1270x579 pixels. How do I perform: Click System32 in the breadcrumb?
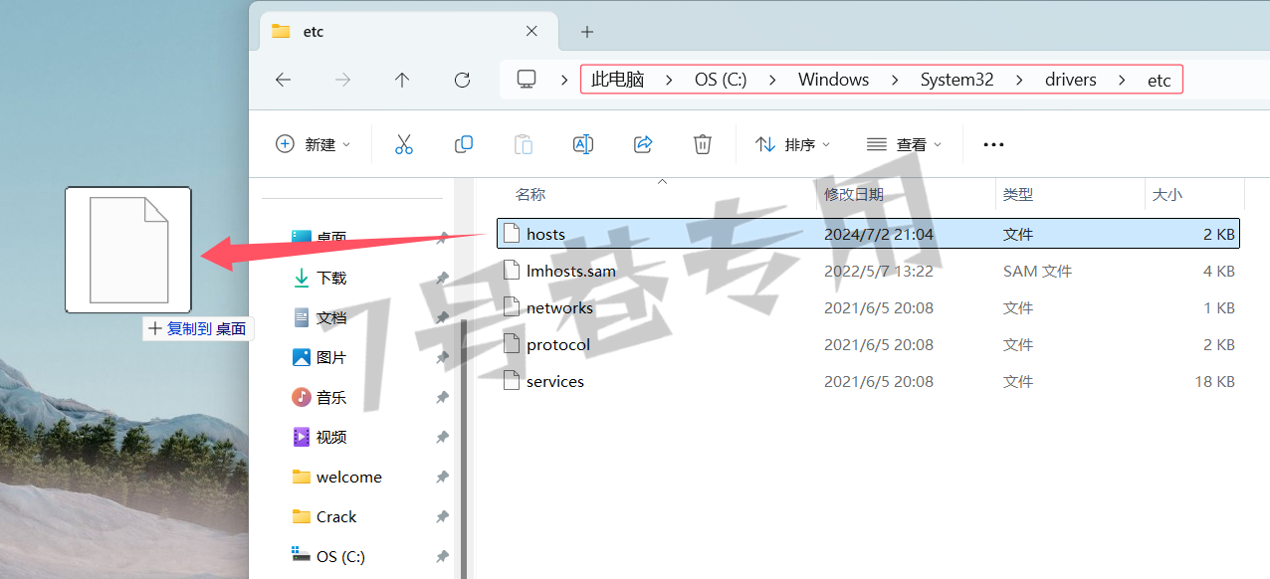tap(956, 80)
